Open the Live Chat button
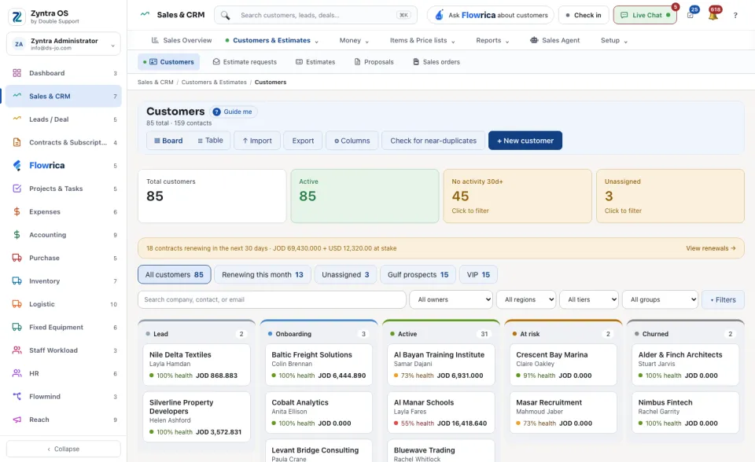This screenshot has width=755, height=462. [x=645, y=16]
